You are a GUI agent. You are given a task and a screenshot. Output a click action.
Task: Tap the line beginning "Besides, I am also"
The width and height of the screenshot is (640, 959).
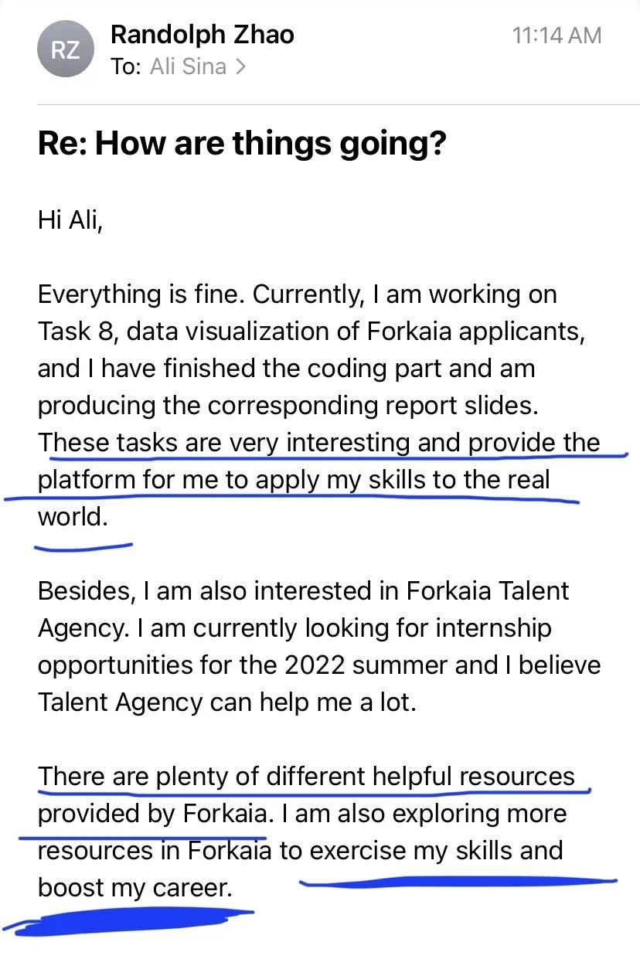pos(304,591)
